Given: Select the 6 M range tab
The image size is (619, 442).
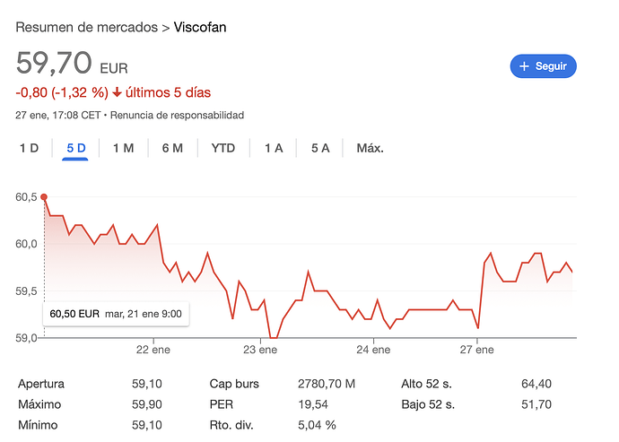Looking at the screenshot, I should tap(172, 148).
